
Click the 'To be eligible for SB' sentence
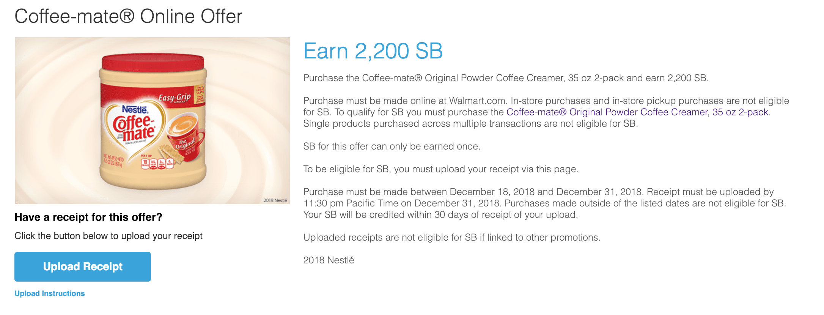[441, 169]
